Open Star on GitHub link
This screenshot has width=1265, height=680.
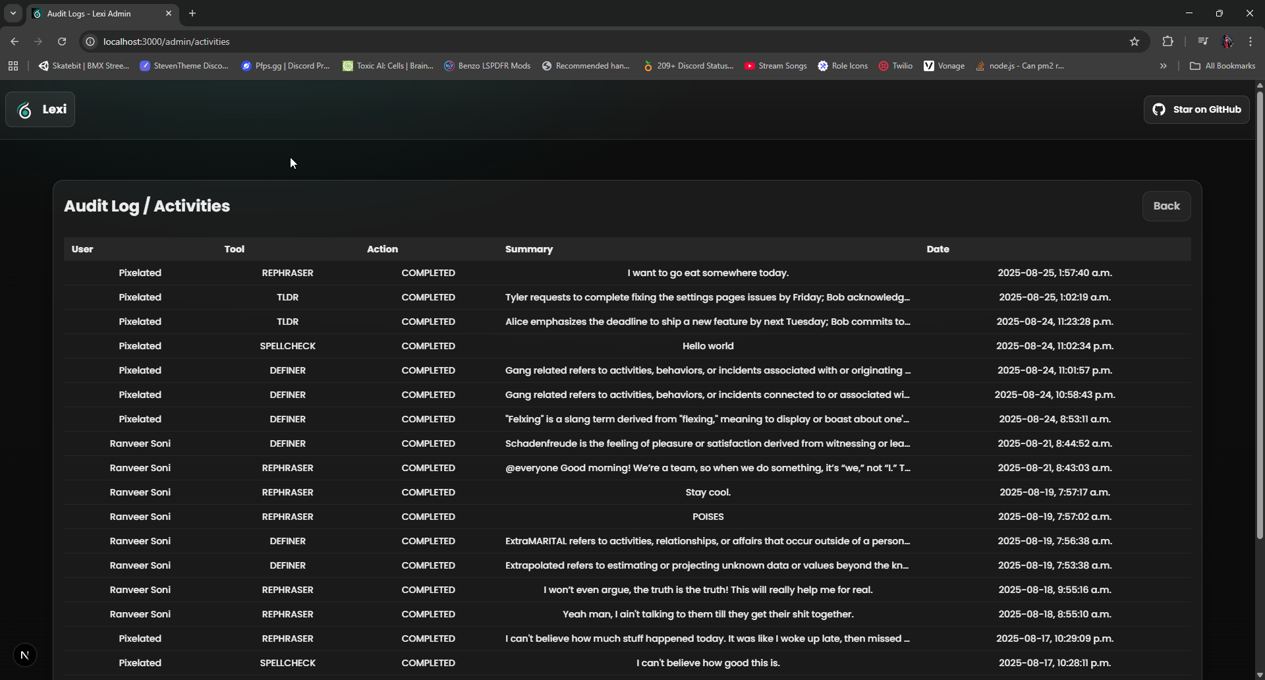click(1196, 109)
